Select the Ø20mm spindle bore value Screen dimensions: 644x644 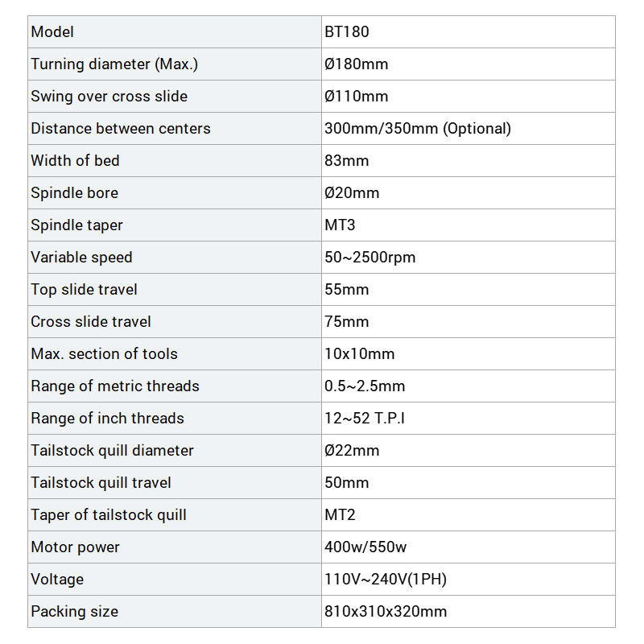tap(352, 193)
